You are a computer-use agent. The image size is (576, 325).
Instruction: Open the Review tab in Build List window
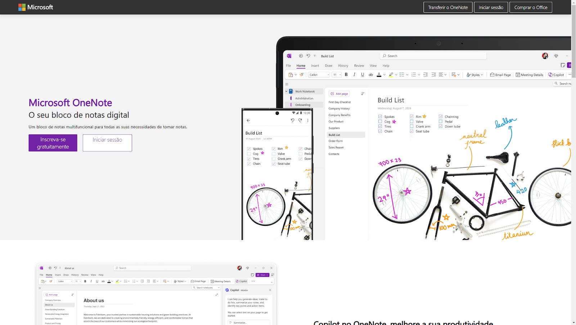click(359, 66)
